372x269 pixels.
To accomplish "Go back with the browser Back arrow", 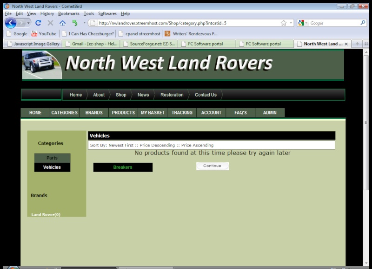I will click(10, 23).
